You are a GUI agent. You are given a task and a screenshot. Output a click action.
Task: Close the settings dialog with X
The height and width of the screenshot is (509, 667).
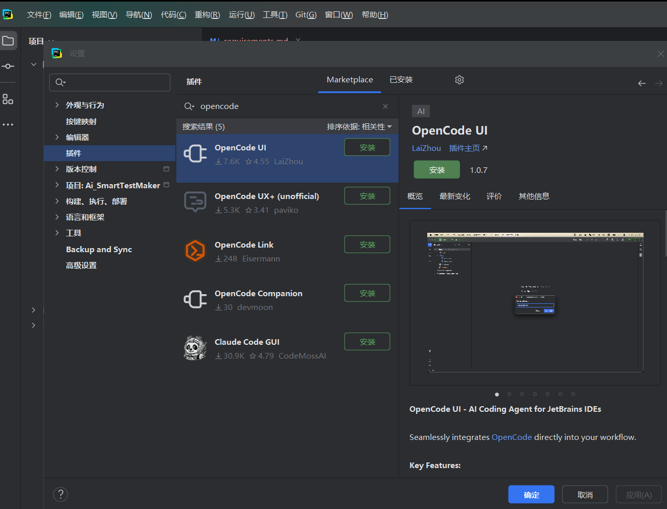660,54
